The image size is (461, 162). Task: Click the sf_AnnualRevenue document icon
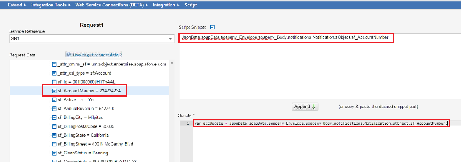pyautogui.click(x=54, y=109)
